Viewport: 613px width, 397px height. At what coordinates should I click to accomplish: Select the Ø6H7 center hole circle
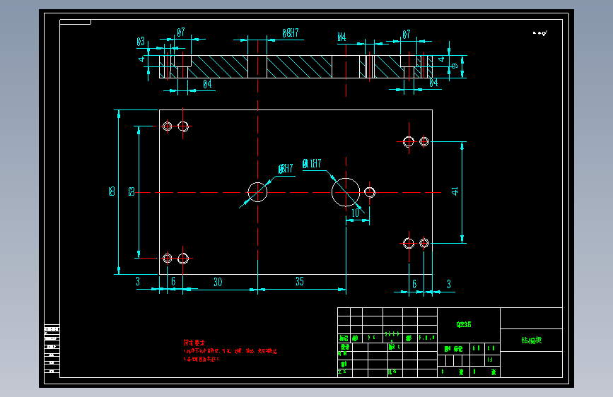pyautogui.click(x=257, y=192)
